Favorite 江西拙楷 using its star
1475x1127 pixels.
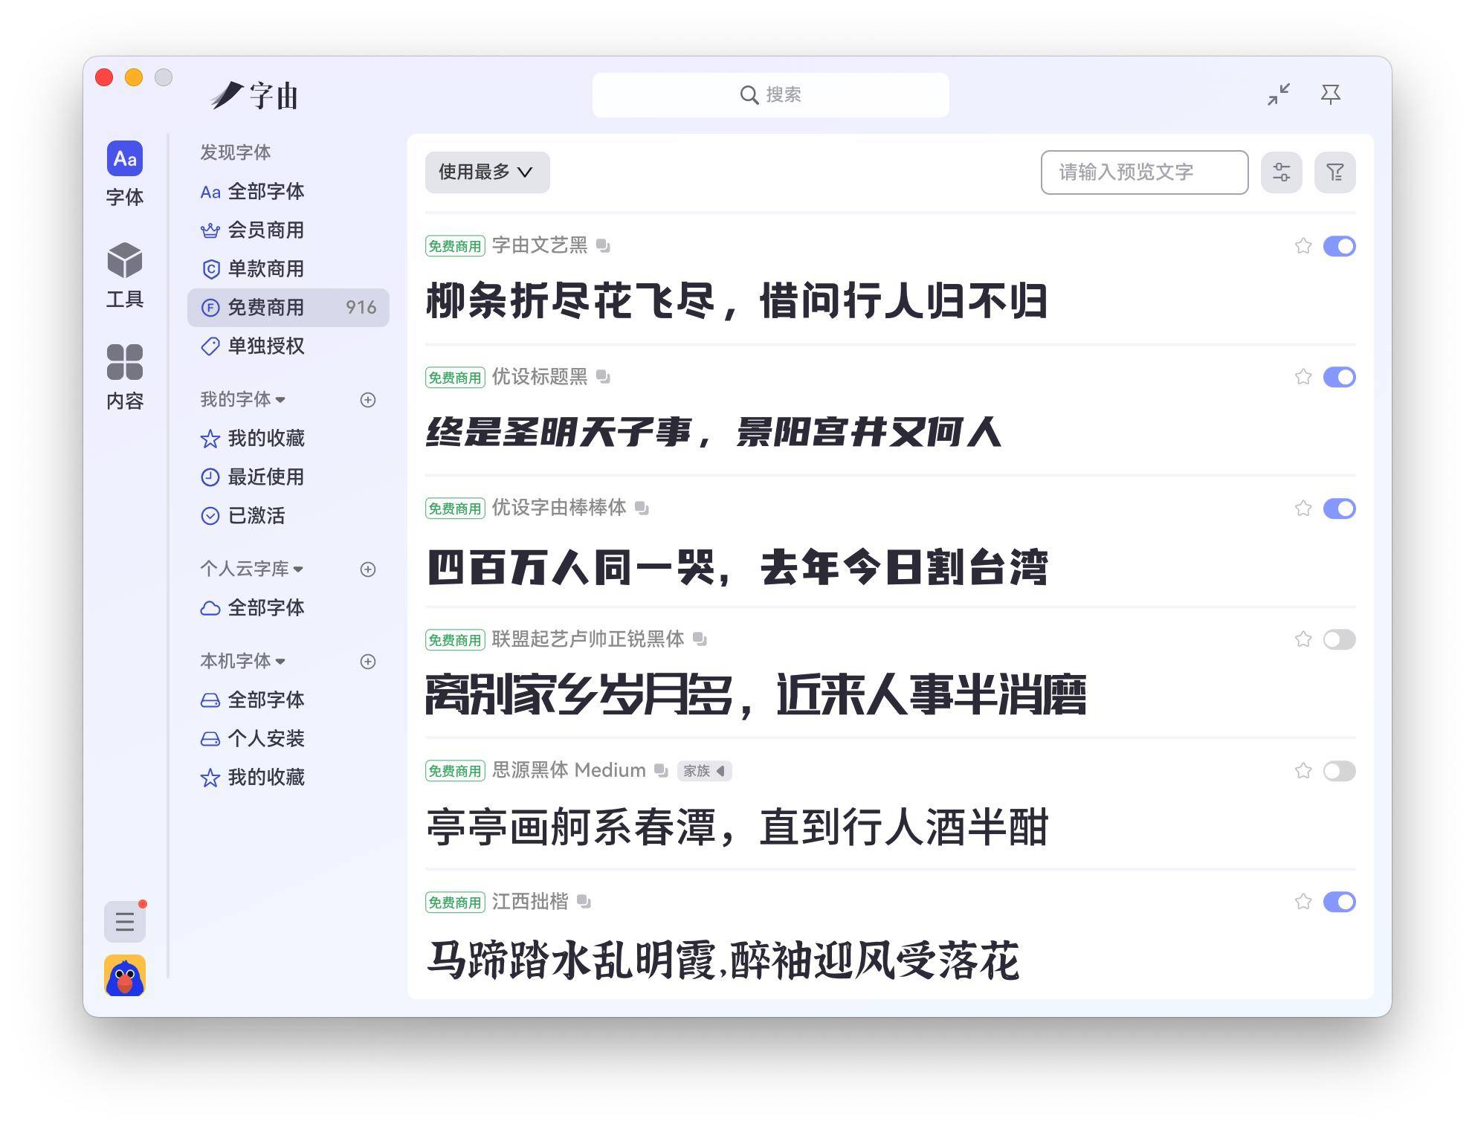(x=1302, y=902)
